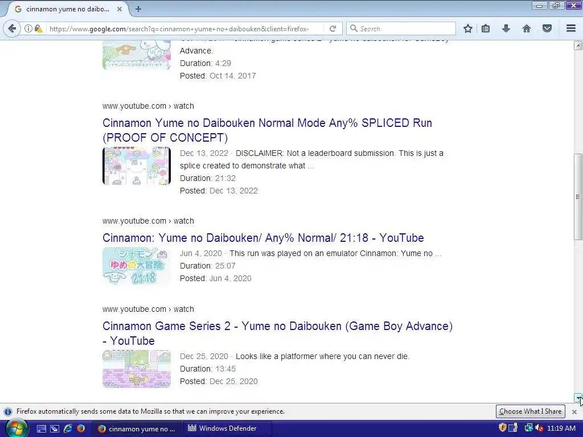Click 'This run was played on an emulator' snippet
Viewport: 583px width, 437px height.
pyautogui.click(x=336, y=253)
